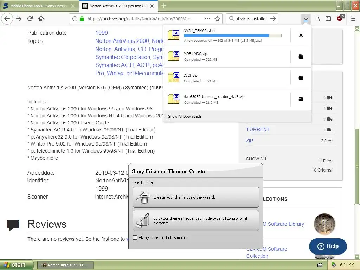Viewport: 360px width, 270px height.
Task: Open the uBlock Origin extension icon
Action: pyautogui.click(x=340, y=18)
